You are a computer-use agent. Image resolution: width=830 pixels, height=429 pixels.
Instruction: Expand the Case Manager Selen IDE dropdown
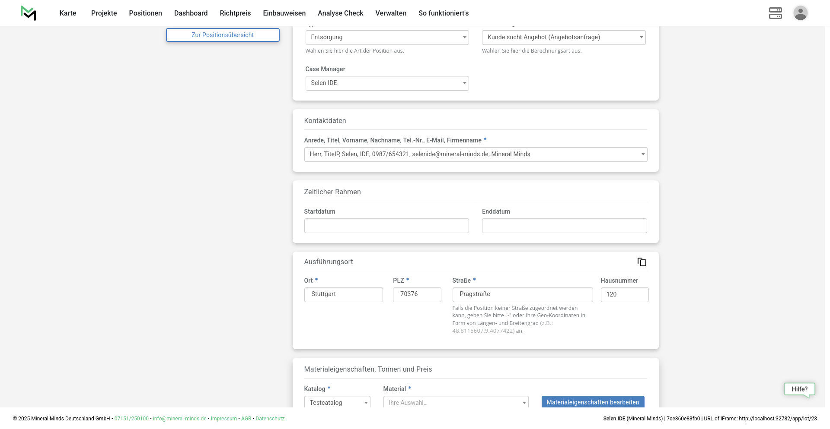pos(387,83)
